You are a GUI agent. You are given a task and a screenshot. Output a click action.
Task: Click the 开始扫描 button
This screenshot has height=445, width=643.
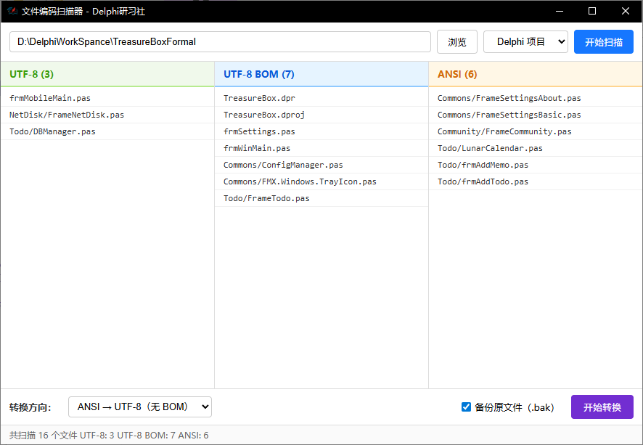(604, 42)
